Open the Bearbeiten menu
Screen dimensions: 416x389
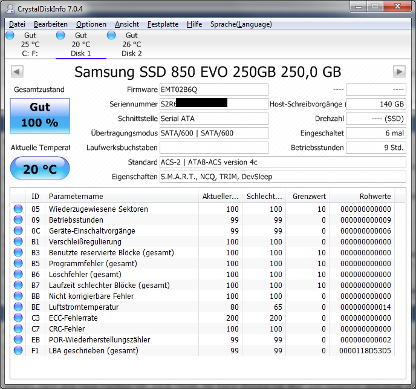pos(50,24)
